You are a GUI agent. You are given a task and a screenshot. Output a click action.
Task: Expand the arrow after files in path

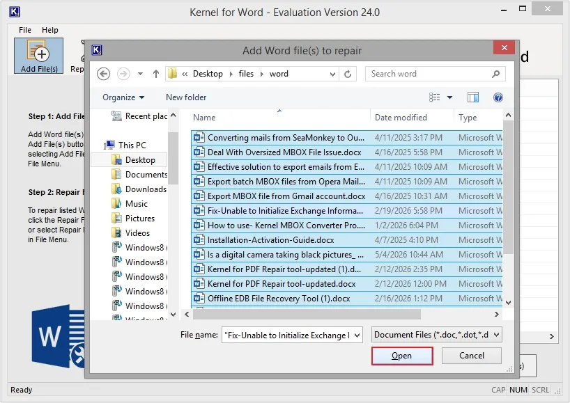point(262,74)
